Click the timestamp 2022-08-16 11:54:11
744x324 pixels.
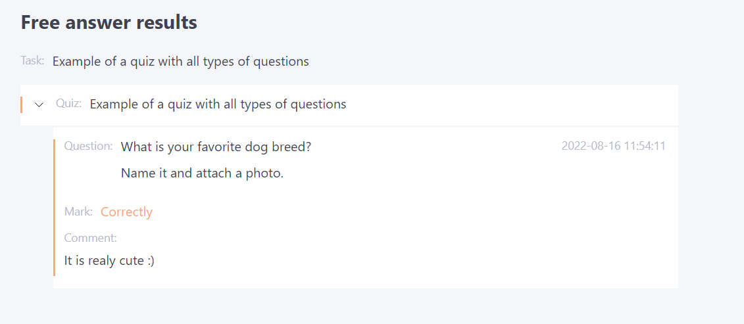tap(613, 146)
